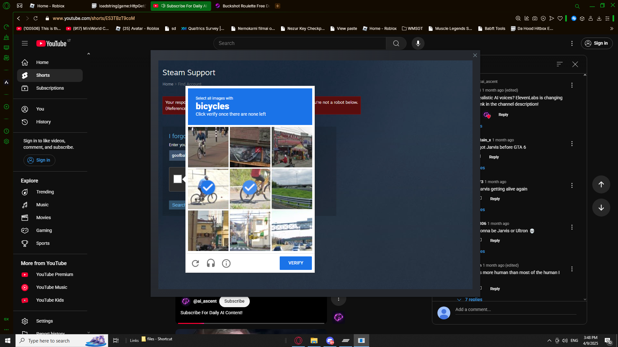Click the Windows Start button

pyautogui.click(x=8, y=341)
